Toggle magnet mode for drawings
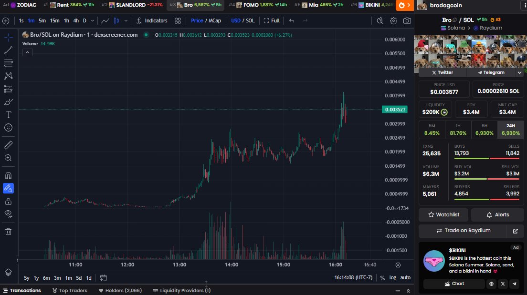This screenshot has width=527, height=295. point(9,175)
